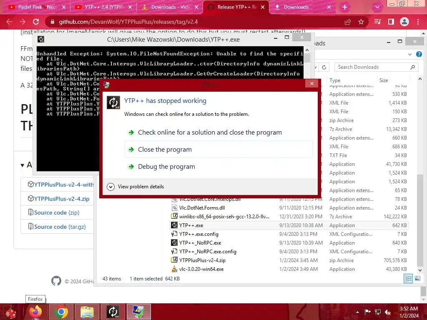
Task: Click the YTP++ icon in the crash dialog
Action: (x=113, y=102)
